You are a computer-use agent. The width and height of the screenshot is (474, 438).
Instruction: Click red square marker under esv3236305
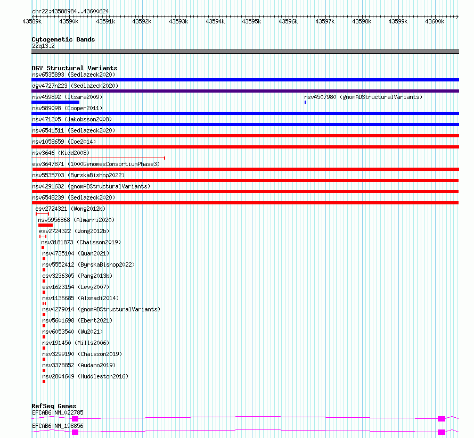coord(44,281)
